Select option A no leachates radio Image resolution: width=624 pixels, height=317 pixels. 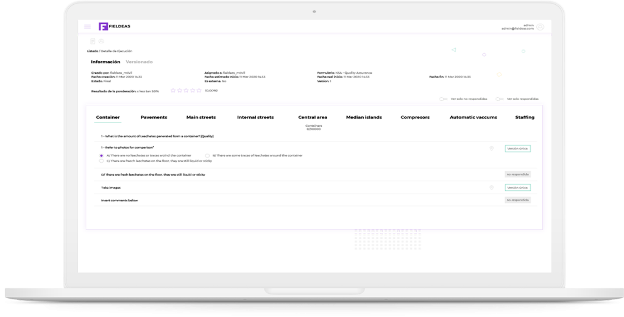point(101,155)
